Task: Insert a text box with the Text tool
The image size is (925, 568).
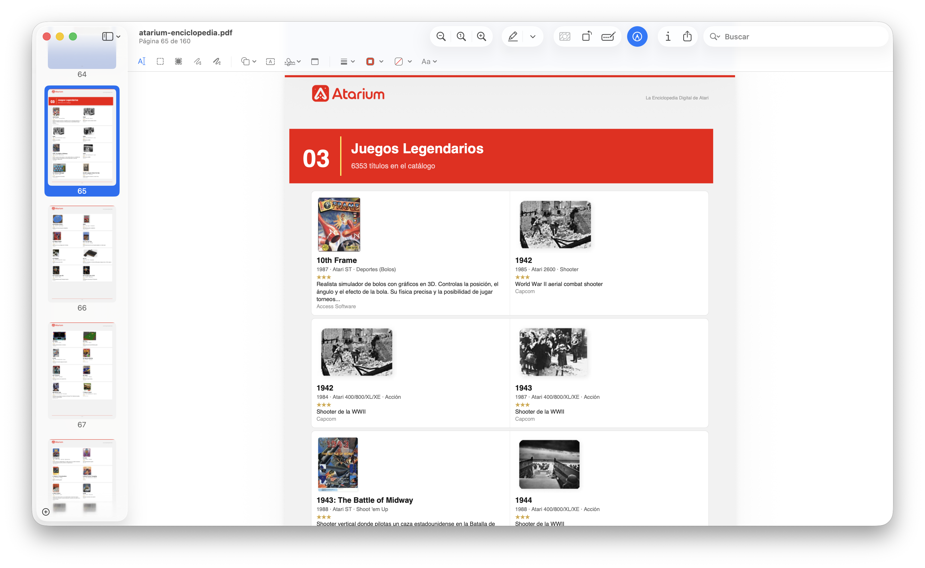Action: point(270,61)
